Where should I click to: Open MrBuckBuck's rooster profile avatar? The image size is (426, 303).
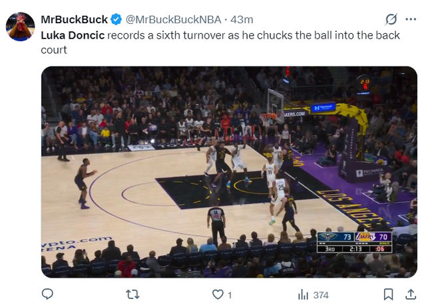[x=20, y=27]
